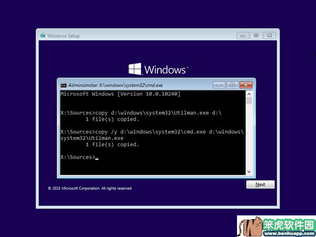
Task: Click the Next button in Windows Setup
Action: pos(260,184)
